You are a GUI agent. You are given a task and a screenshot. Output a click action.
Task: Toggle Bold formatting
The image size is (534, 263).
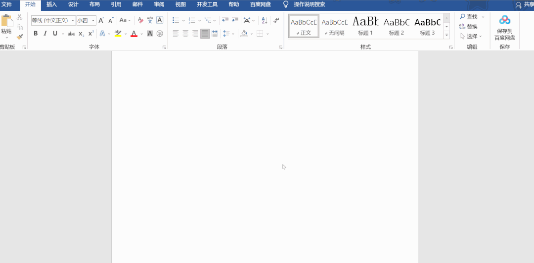click(36, 34)
